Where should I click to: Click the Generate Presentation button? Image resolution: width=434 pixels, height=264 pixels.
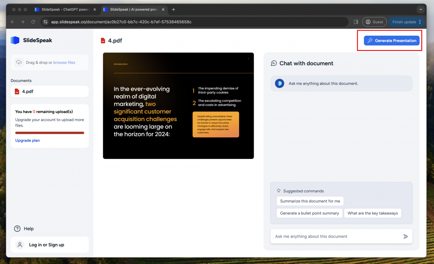[x=392, y=40]
